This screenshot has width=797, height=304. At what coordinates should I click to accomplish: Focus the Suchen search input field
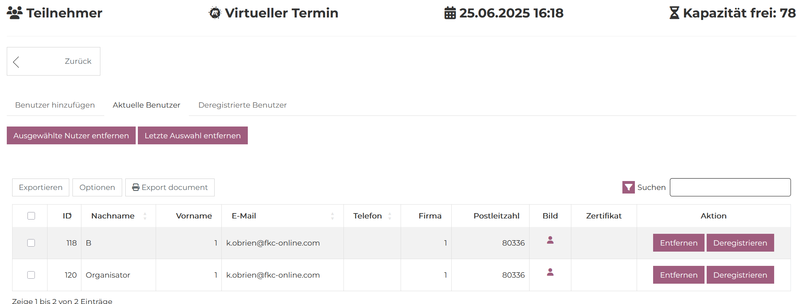730,187
